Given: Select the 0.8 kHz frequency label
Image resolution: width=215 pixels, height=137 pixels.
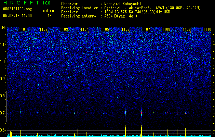Looking at the screenshot, I should point(3,96).
